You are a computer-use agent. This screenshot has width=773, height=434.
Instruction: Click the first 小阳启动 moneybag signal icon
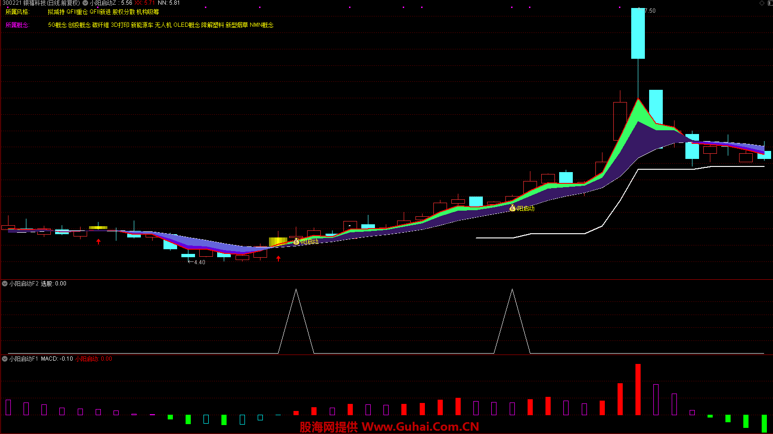(x=296, y=242)
